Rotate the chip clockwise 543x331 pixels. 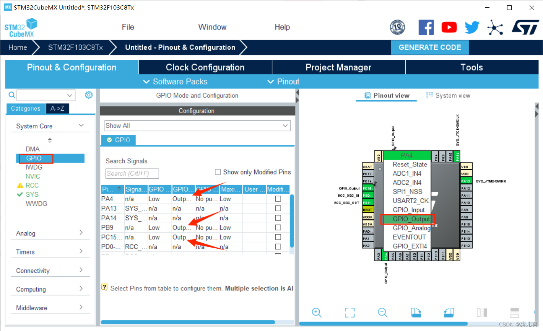tap(416, 312)
